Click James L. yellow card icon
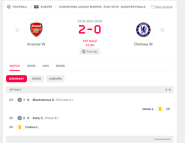 160,109
